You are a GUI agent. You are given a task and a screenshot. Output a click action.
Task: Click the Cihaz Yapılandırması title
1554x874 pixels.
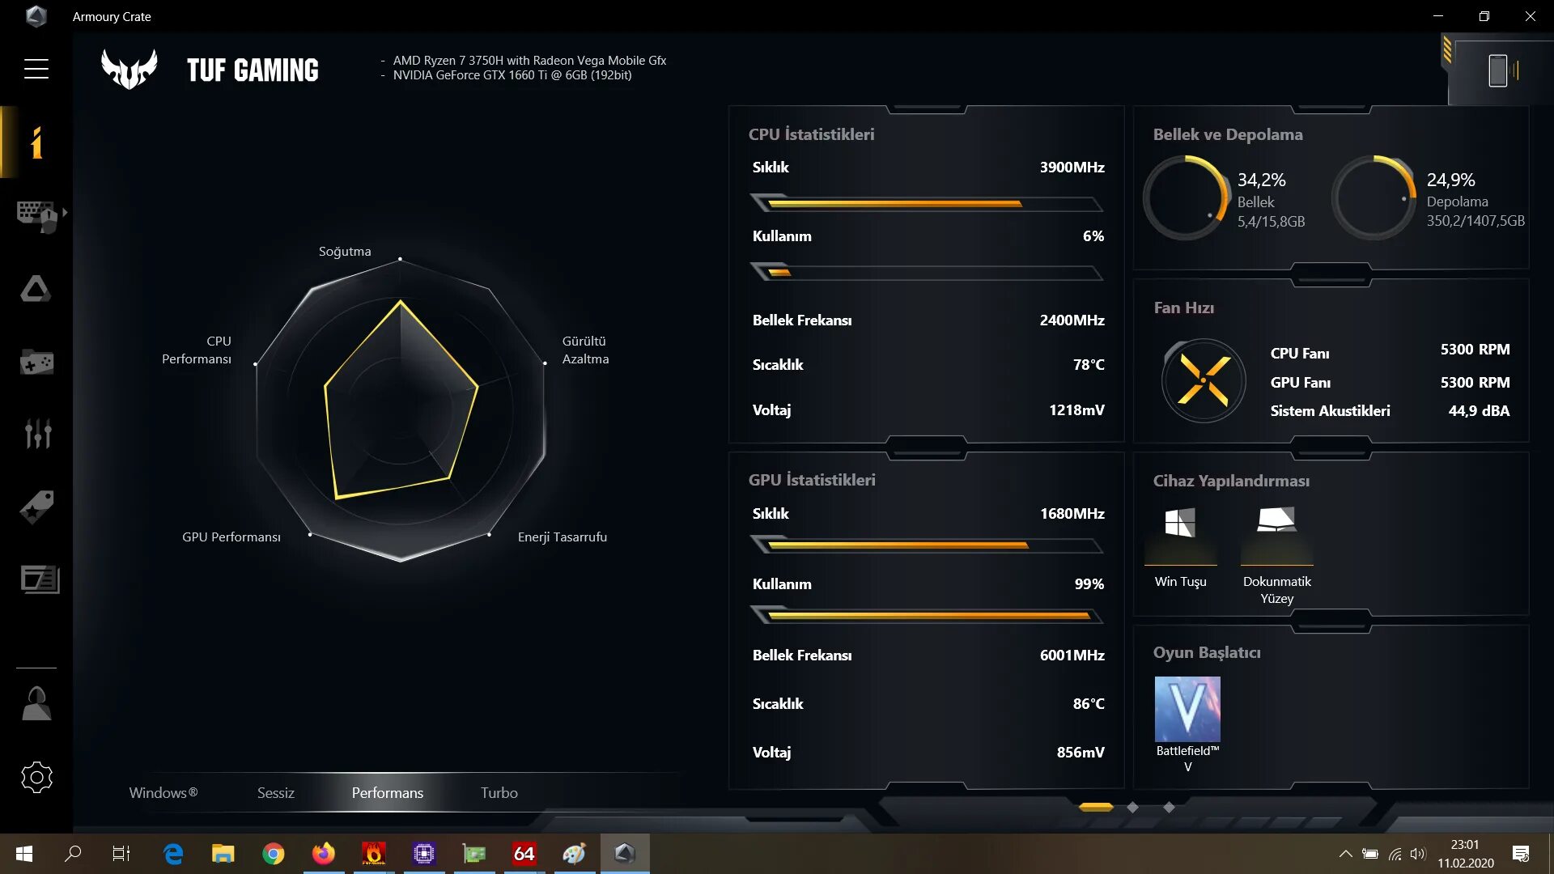coord(1231,481)
